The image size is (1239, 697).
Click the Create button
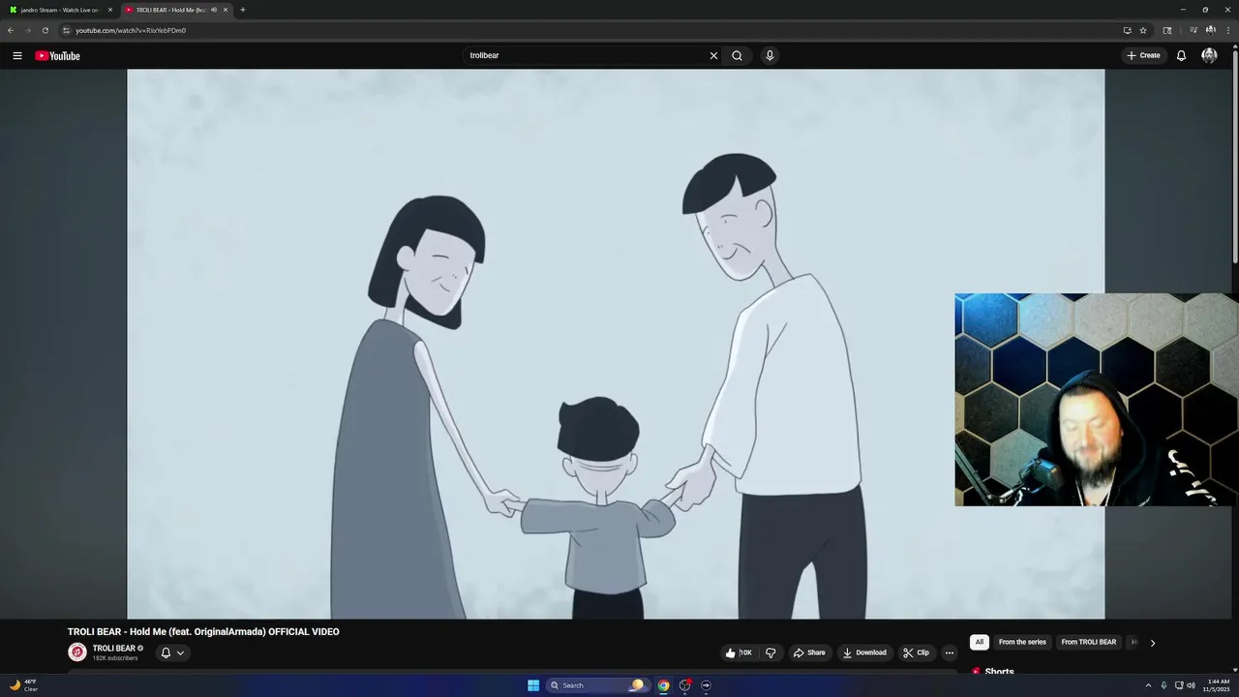click(1143, 55)
